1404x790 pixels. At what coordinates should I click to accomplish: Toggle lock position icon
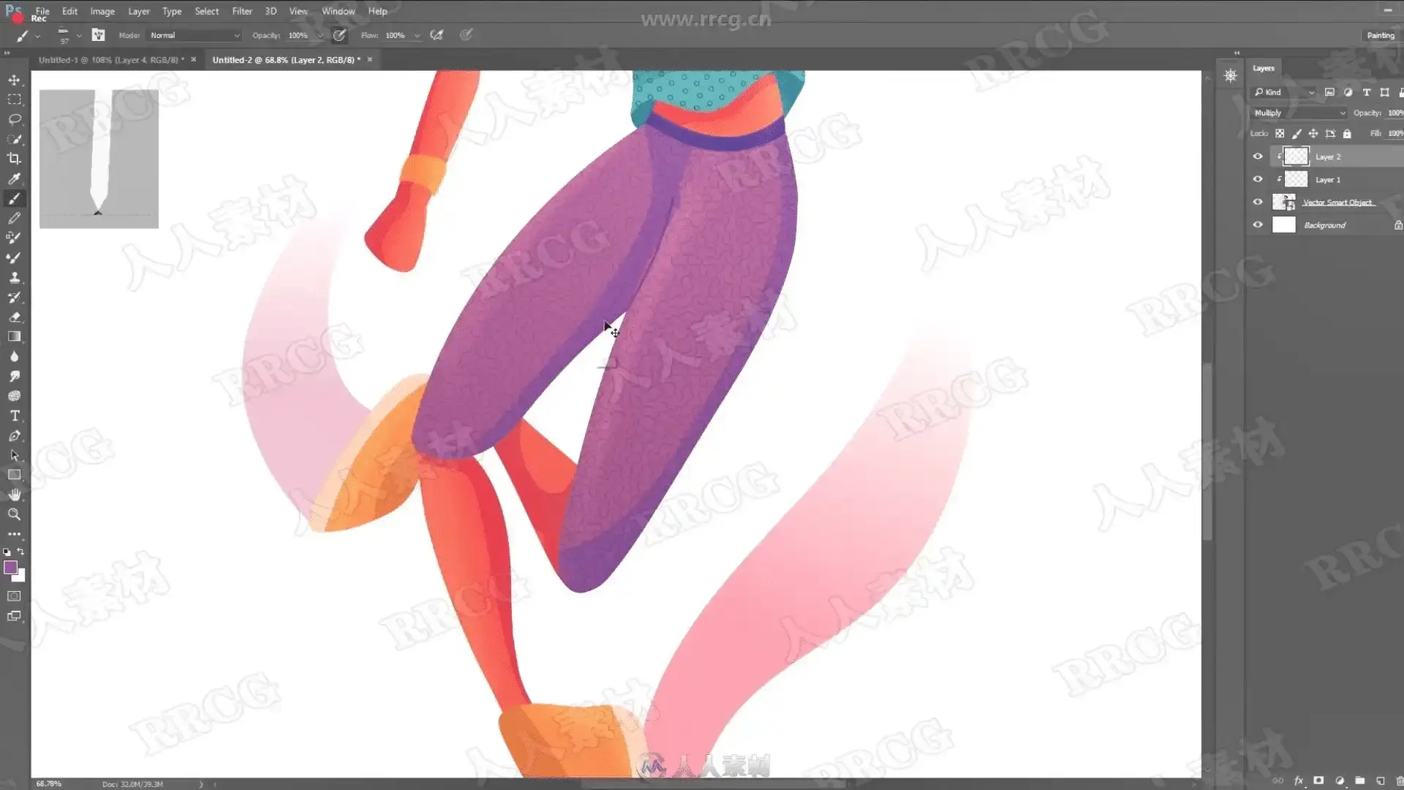tap(1313, 133)
